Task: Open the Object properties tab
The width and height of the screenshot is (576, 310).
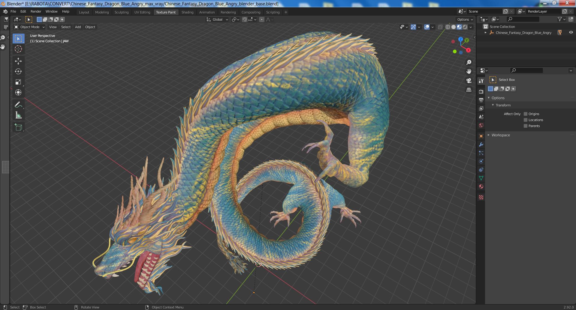Action: coord(481,136)
